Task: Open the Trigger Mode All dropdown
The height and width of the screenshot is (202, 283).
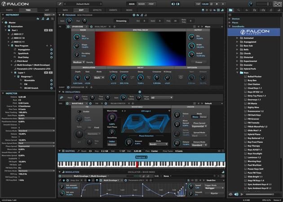Action: 161,97
